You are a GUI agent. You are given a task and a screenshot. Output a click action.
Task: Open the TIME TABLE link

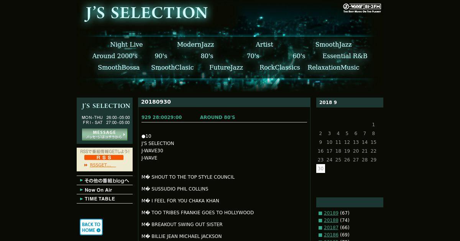coord(105,199)
